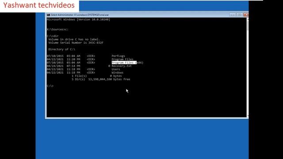Image resolution: width=283 pixels, height=159 pixels.
Task: Click the 'Volume Serial Number is 343C-832F' line
Action: pos(76,43)
